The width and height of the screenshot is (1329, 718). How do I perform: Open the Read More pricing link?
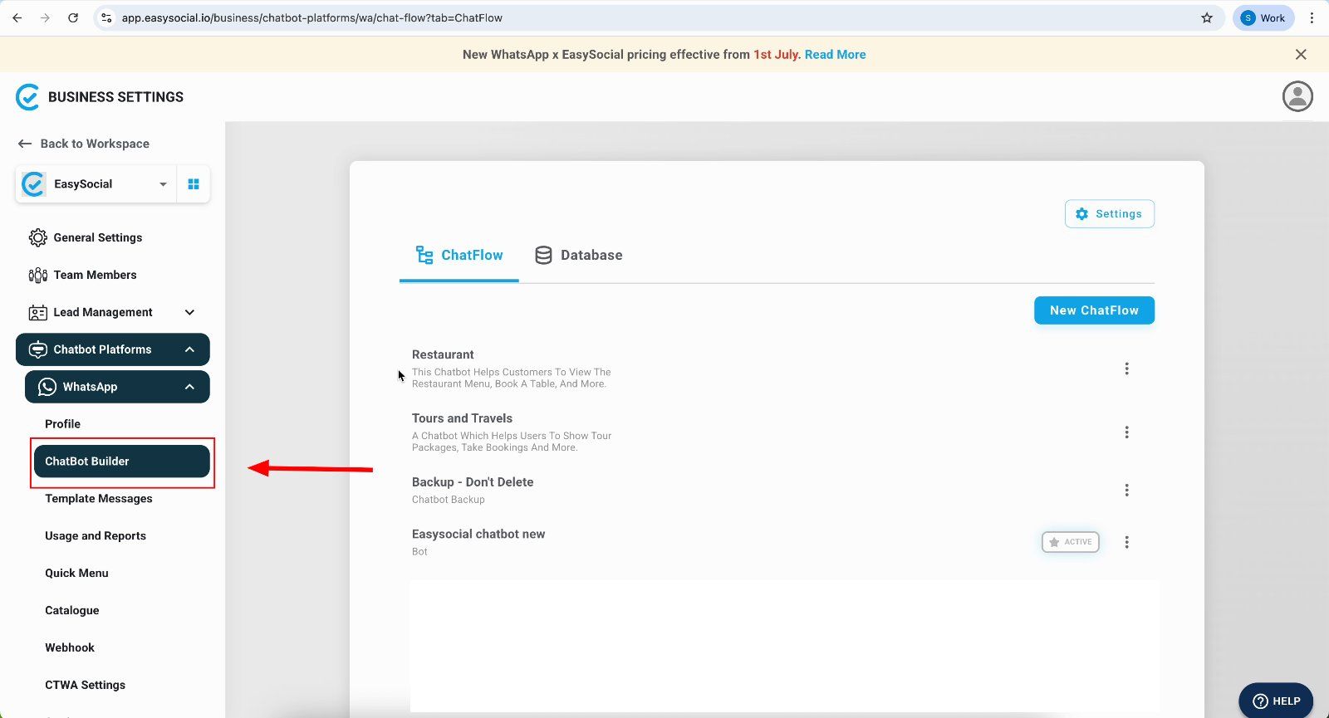pos(835,54)
